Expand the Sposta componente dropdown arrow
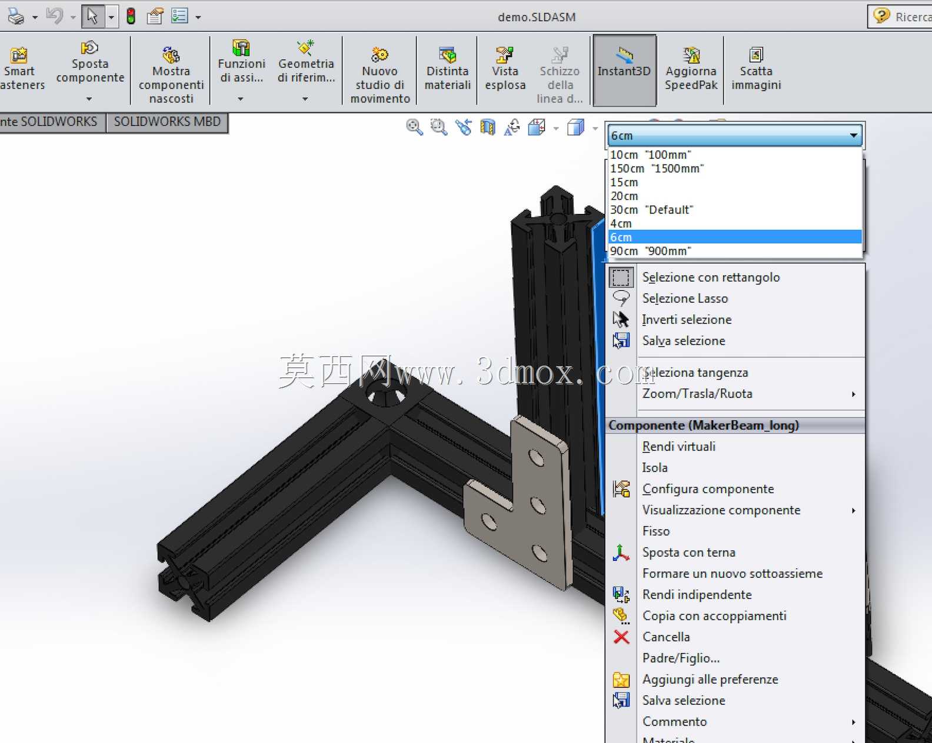932x743 pixels. point(89,99)
